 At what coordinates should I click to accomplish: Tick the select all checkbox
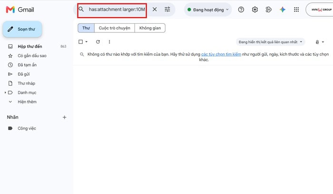[81, 41]
